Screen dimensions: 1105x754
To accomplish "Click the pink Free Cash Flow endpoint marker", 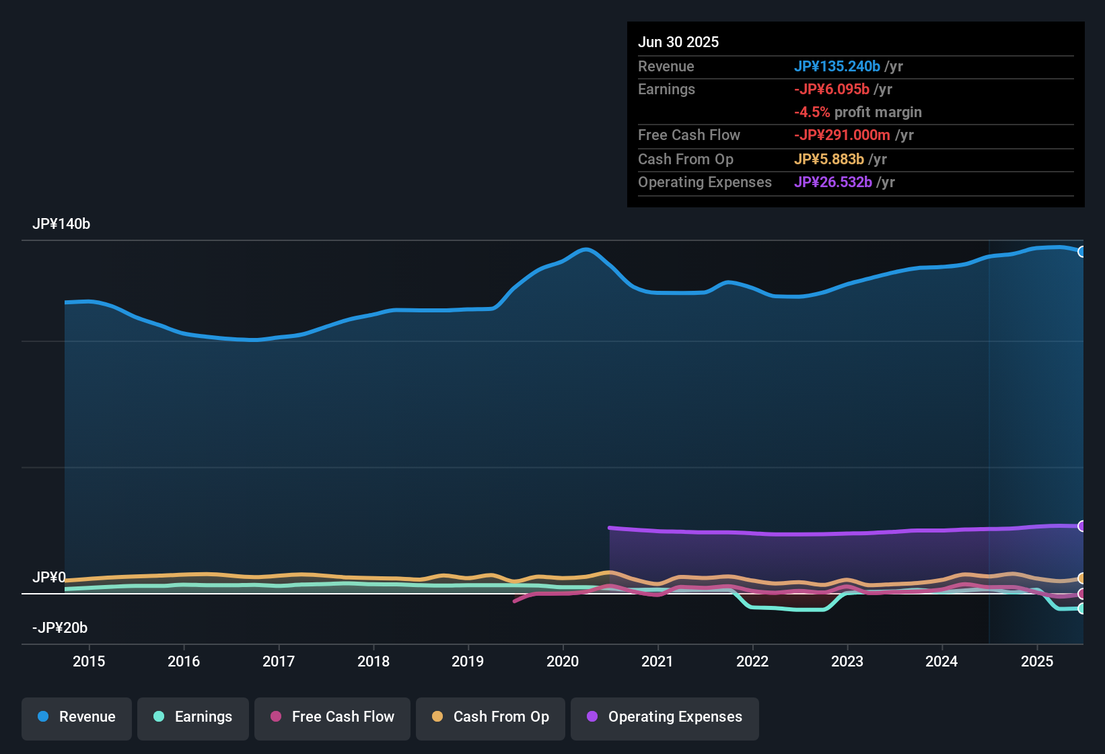I will tap(1082, 594).
